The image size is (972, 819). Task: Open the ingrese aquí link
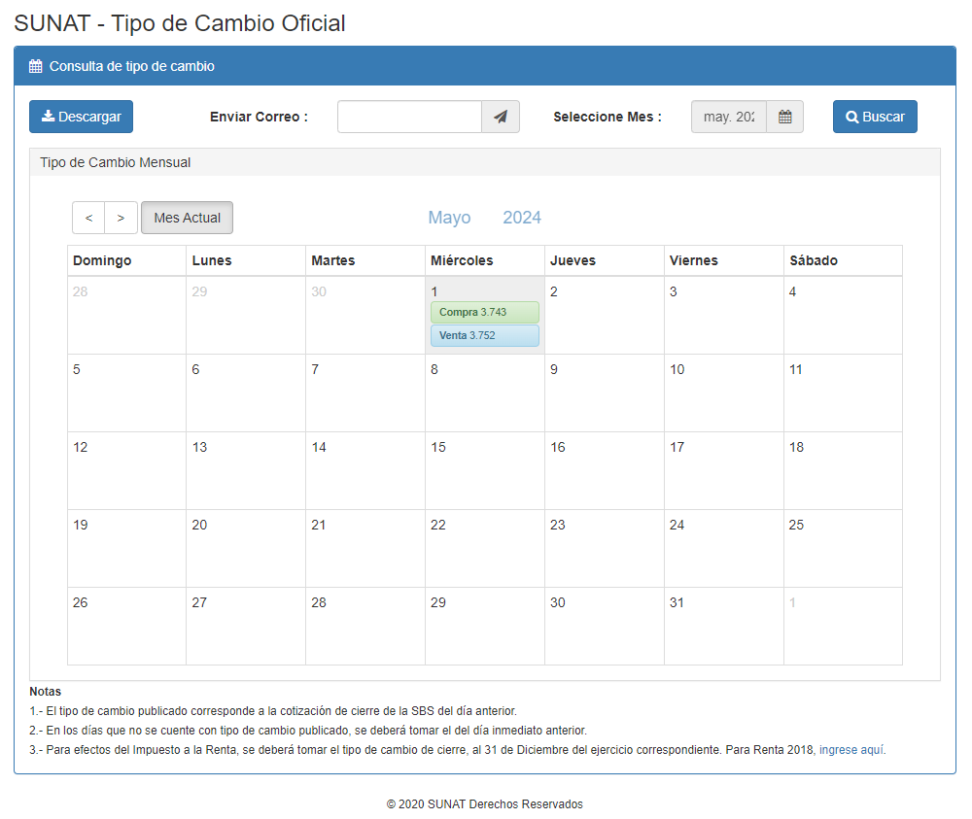point(851,750)
